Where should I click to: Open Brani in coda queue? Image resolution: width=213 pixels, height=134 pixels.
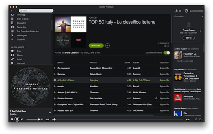click(22, 19)
